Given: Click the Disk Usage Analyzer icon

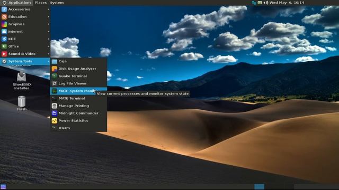Looking at the screenshot, I should click(55, 69).
